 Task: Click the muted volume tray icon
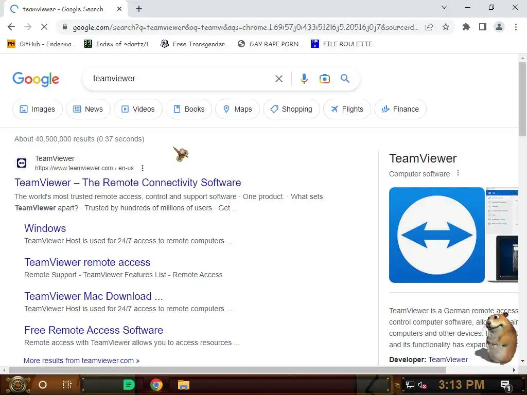coord(422,385)
